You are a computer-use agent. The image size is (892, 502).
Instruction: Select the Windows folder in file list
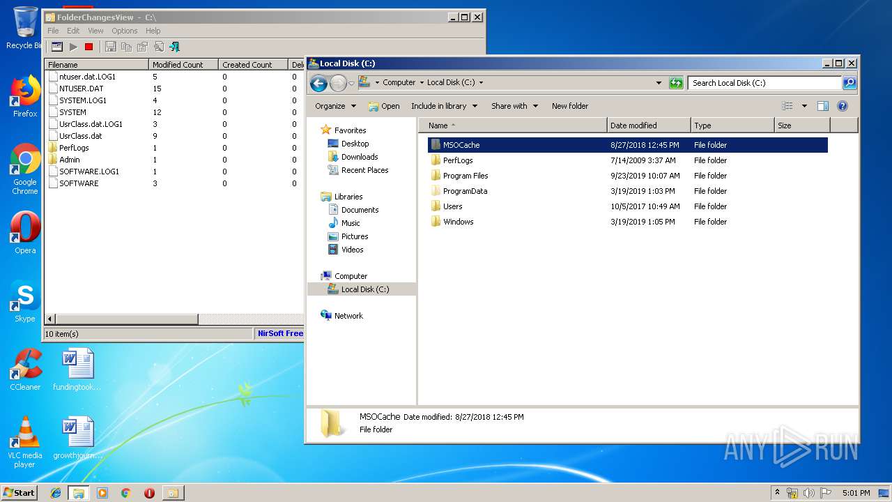[x=458, y=222]
